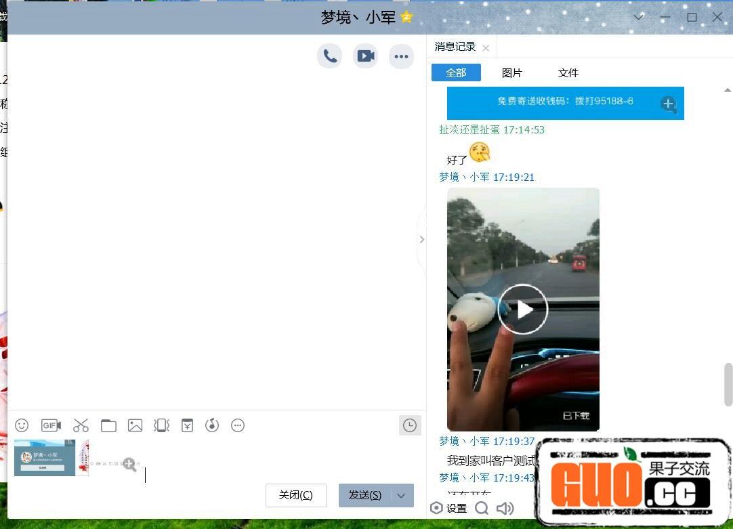Expand the dropdown arrow next to 发送(S)
The image size is (733, 529).
[402, 495]
